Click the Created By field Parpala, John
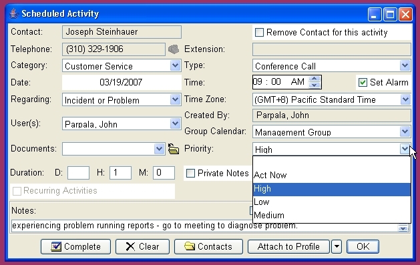 click(x=332, y=115)
